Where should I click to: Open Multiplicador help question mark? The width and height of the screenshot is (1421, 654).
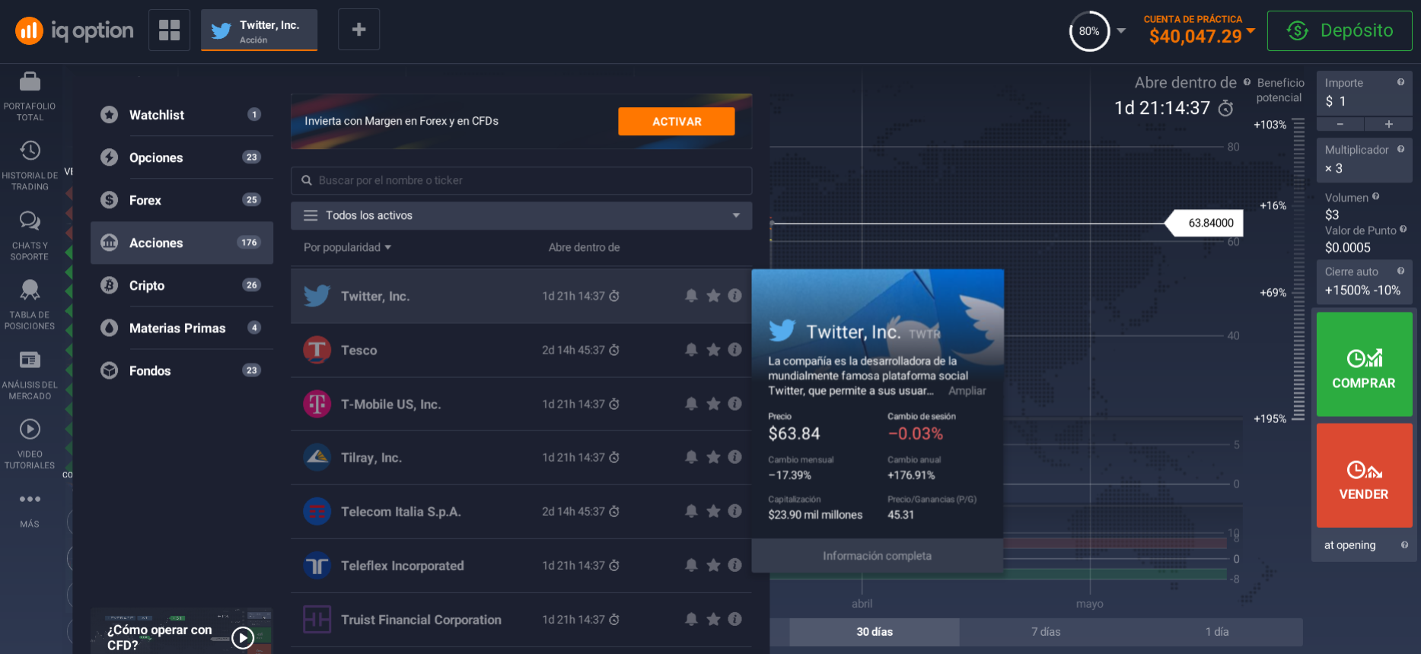click(x=1400, y=149)
